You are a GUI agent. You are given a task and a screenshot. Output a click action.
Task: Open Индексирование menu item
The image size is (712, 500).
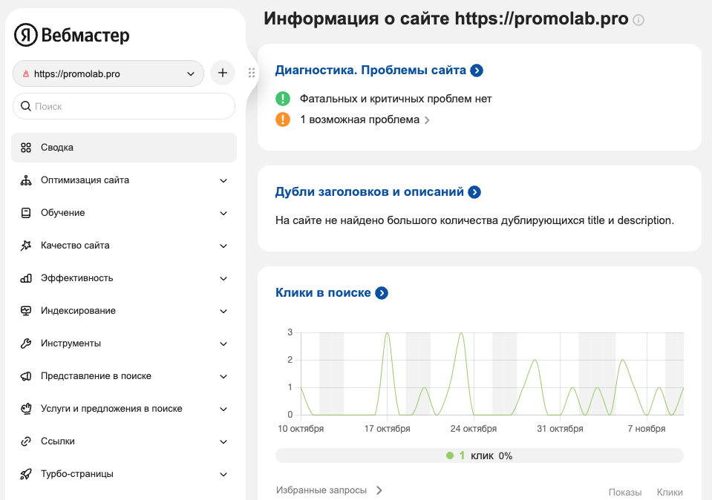pos(124,311)
